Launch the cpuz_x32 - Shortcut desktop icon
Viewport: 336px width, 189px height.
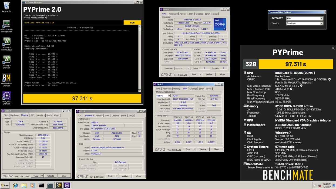tap(6, 98)
